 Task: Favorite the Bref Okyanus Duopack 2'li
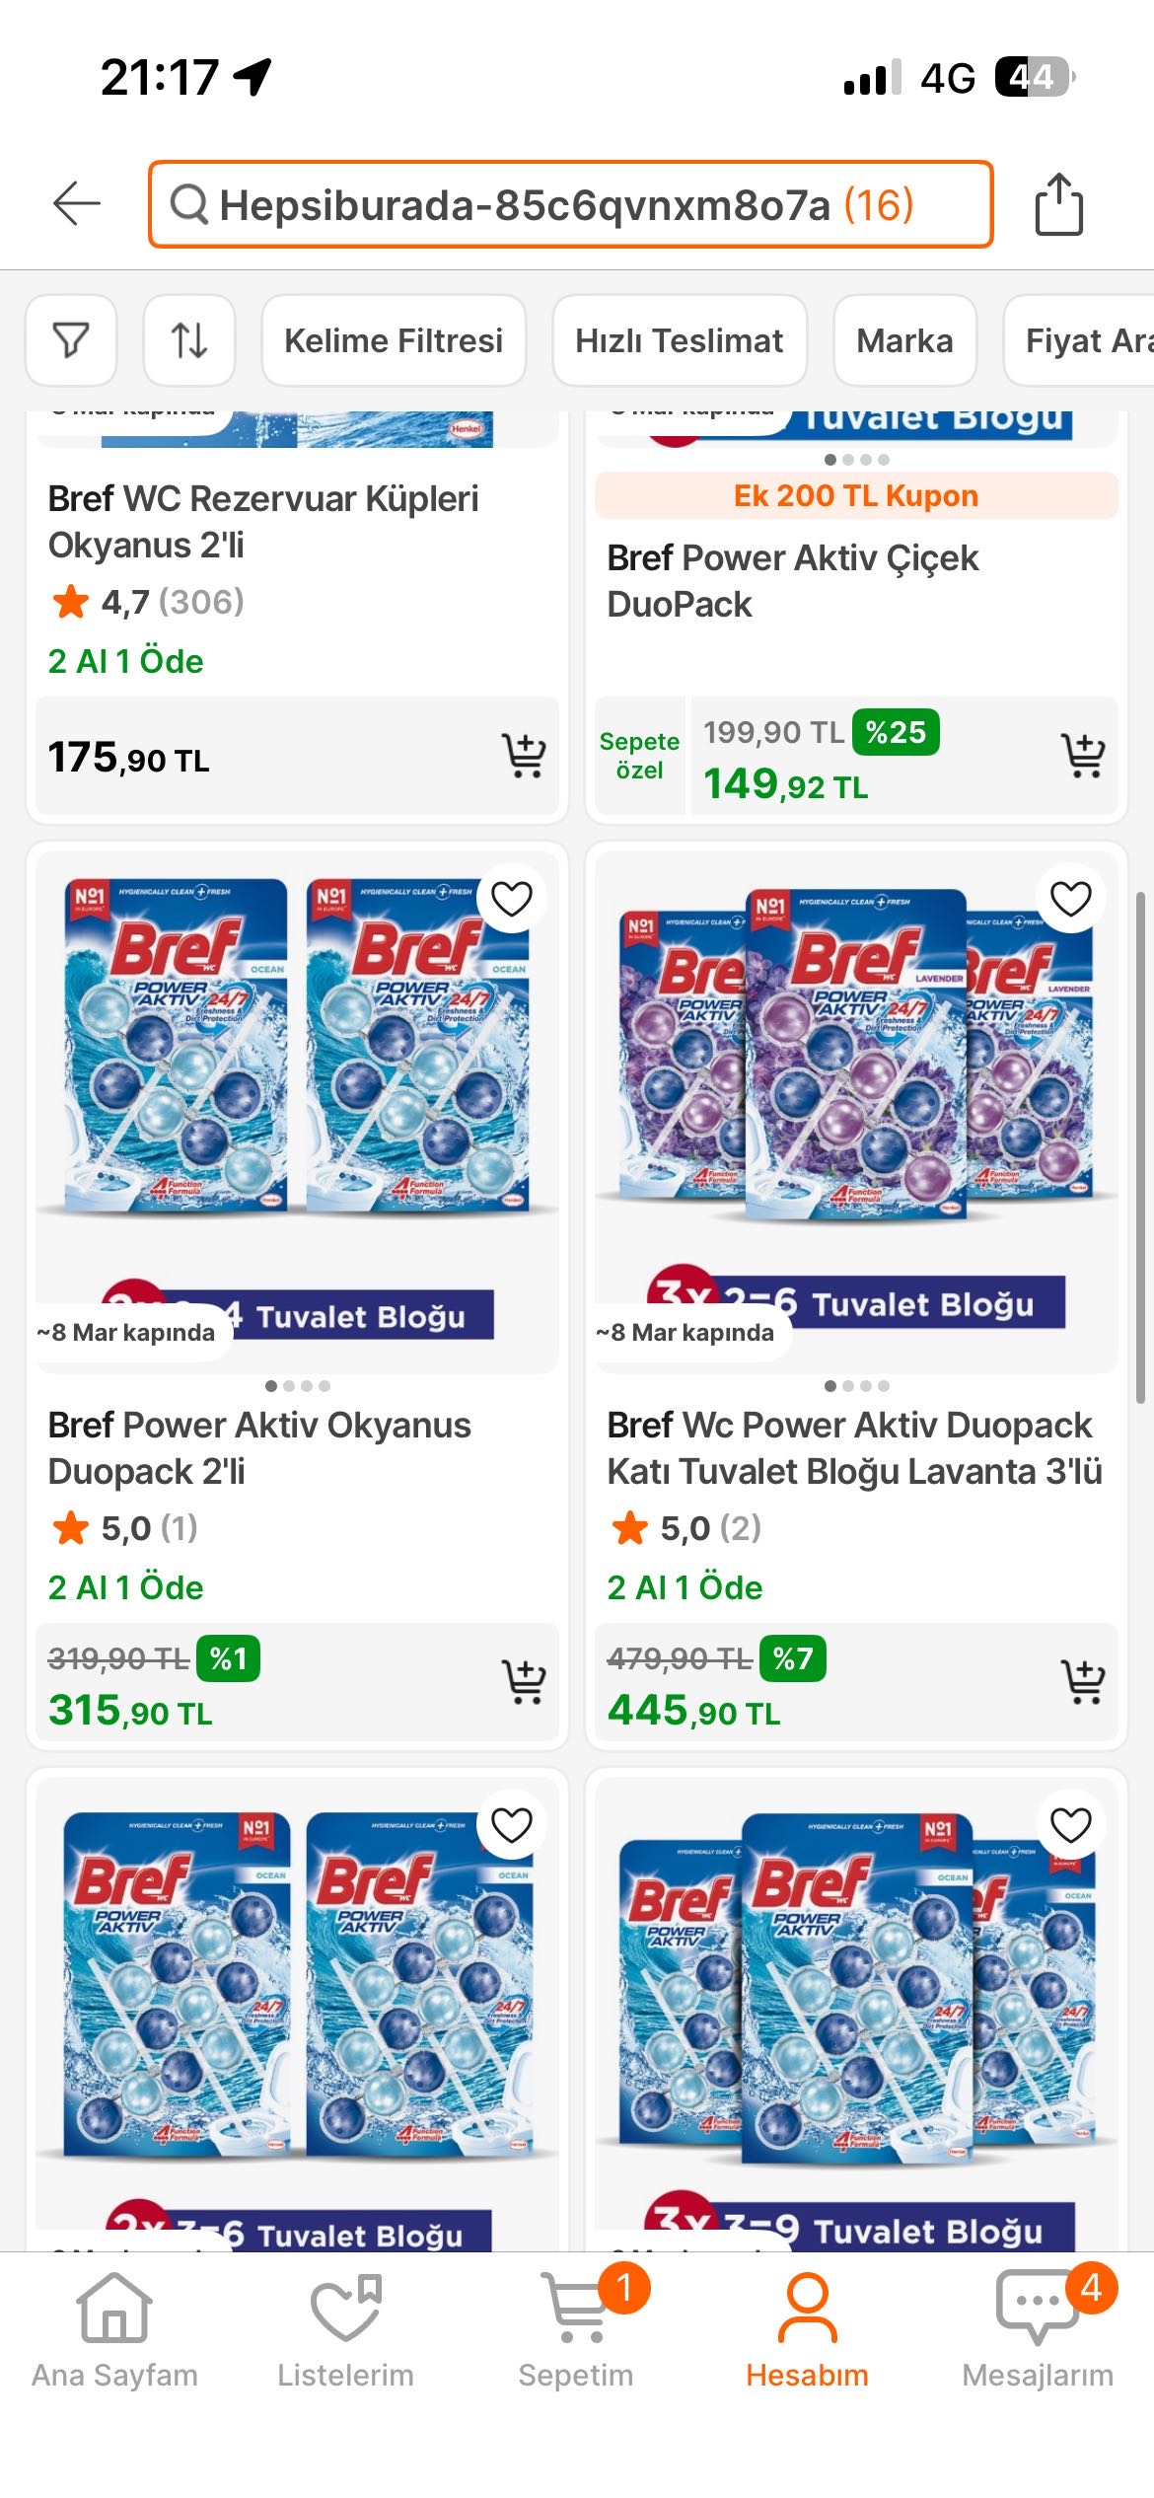pos(511,899)
